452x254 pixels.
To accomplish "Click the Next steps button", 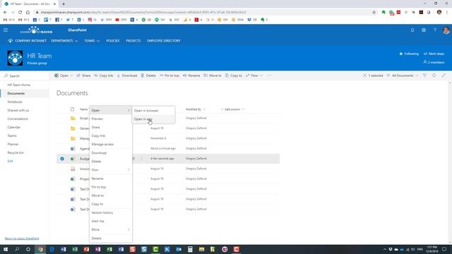I will click(434, 54).
